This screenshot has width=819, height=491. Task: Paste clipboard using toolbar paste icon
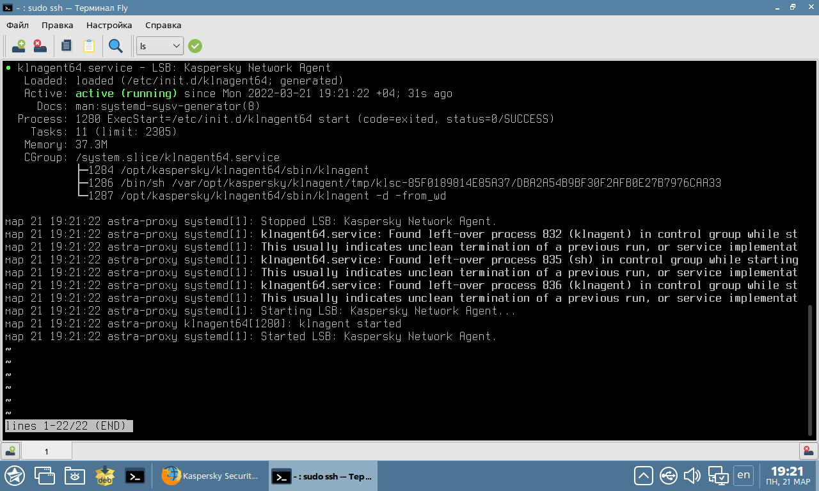click(88, 46)
